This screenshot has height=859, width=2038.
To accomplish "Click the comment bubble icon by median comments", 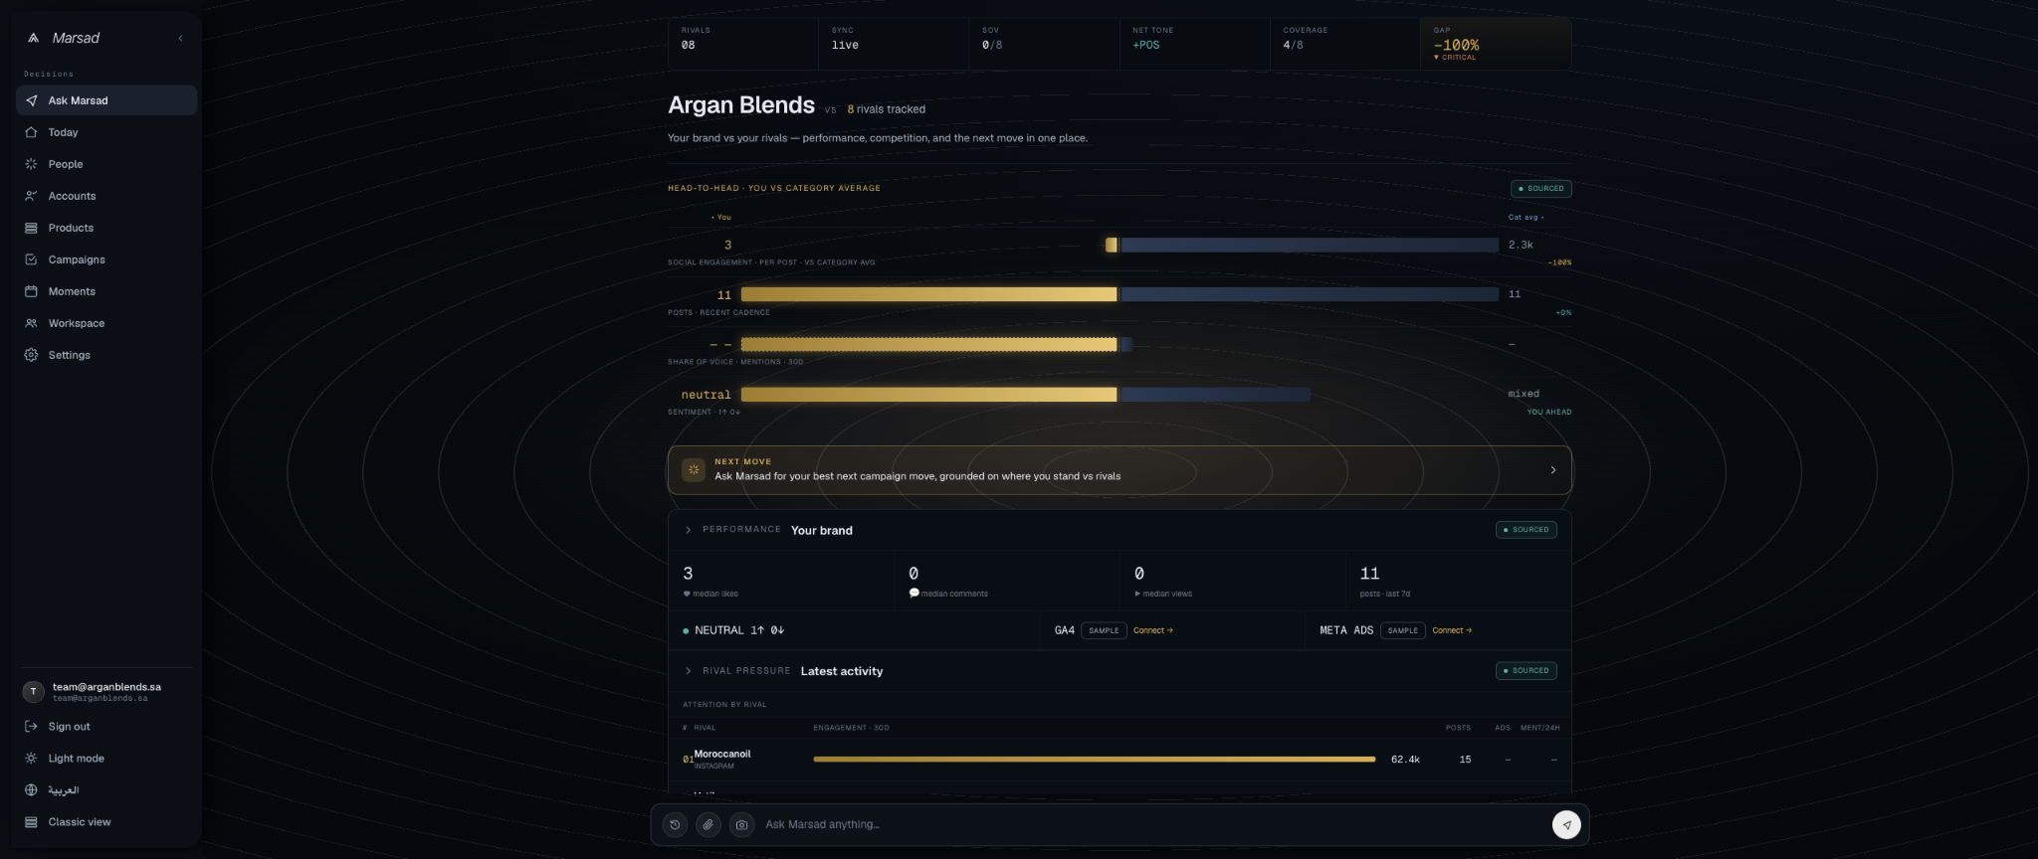I will point(914,594).
